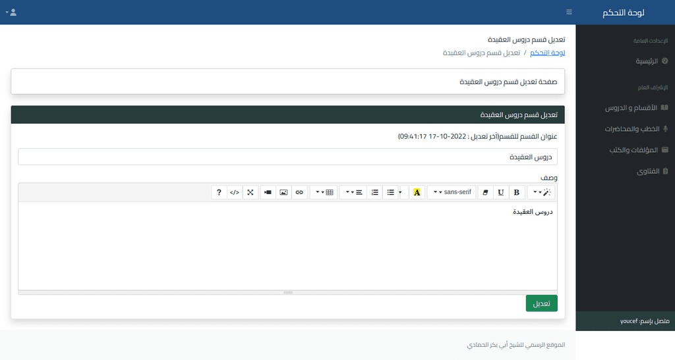Apply ordered numbered list

tap(375, 192)
